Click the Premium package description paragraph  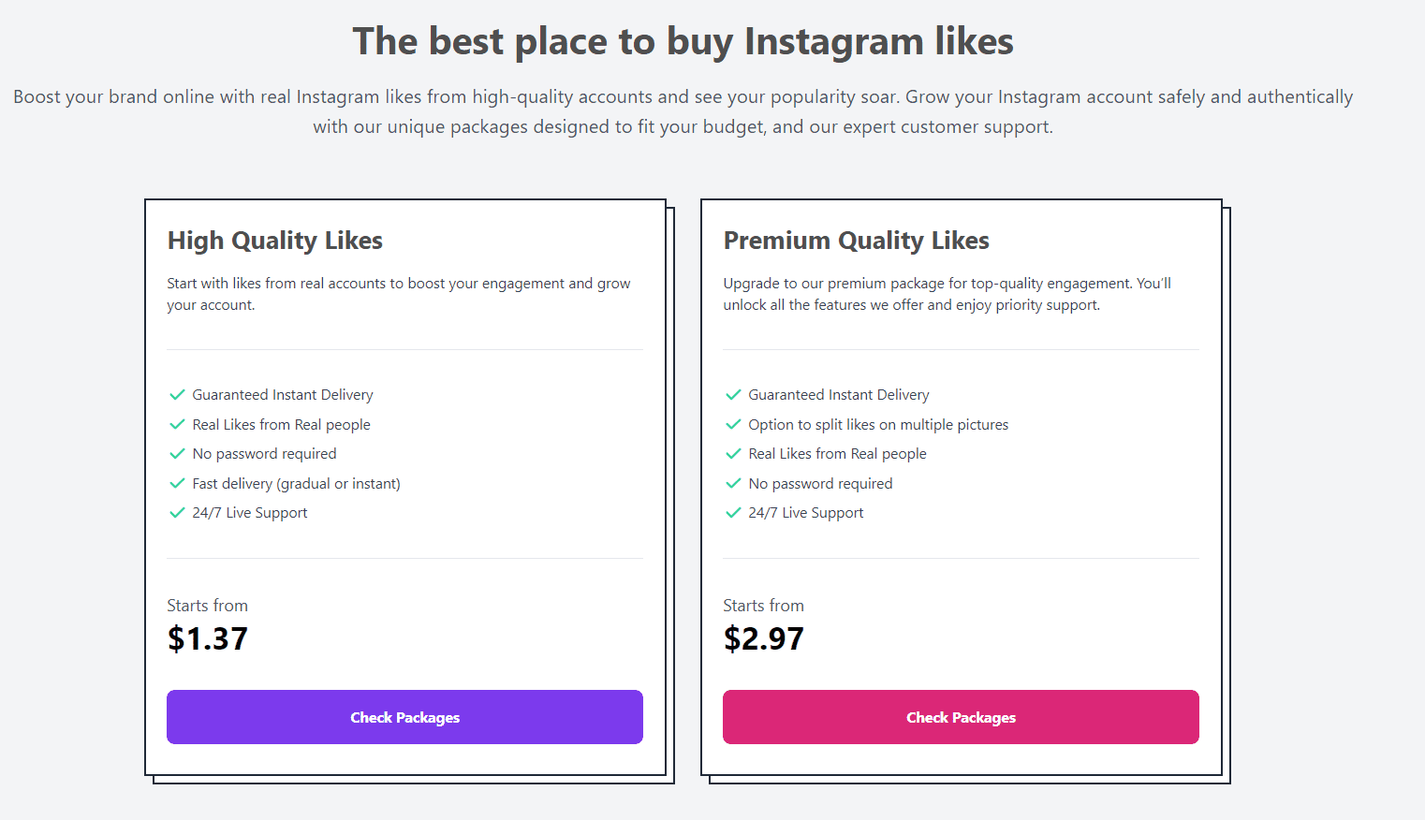coord(947,294)
